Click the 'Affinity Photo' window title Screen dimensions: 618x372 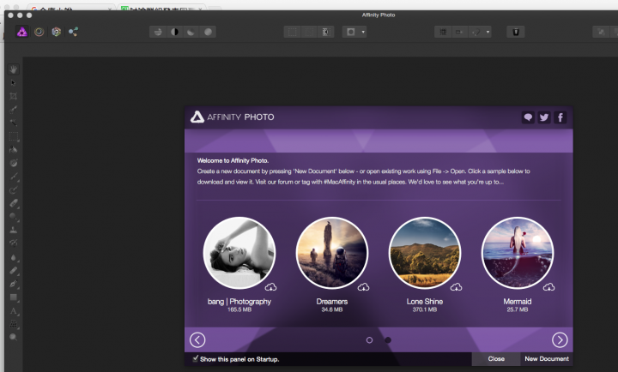[379, 15]
